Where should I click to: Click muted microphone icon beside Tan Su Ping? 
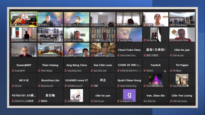118,25
